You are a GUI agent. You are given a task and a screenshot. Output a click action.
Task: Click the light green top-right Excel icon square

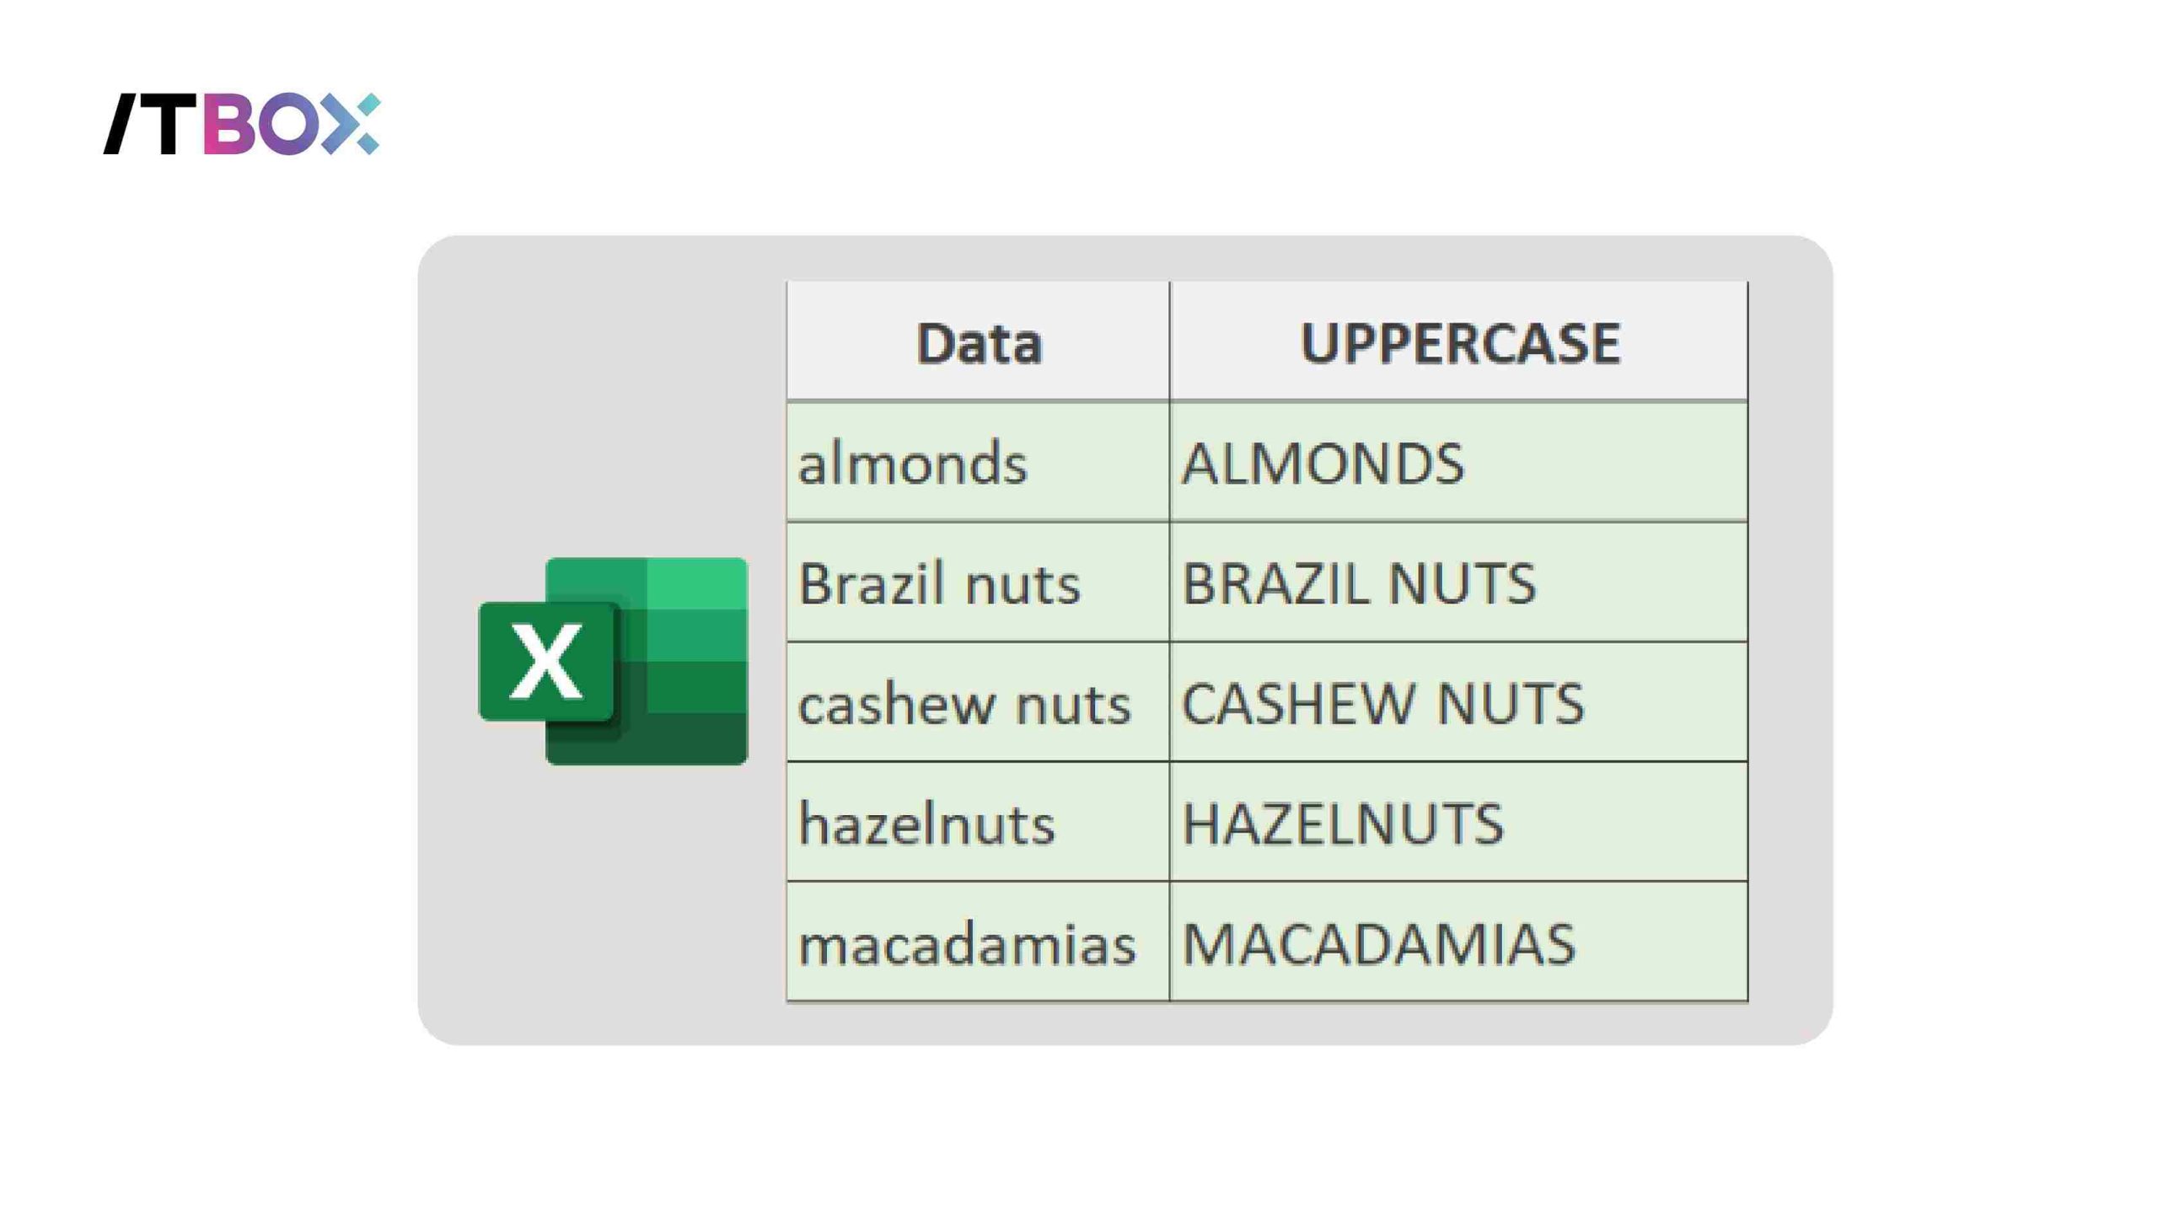pyautogui.click(x=696, y=583)
